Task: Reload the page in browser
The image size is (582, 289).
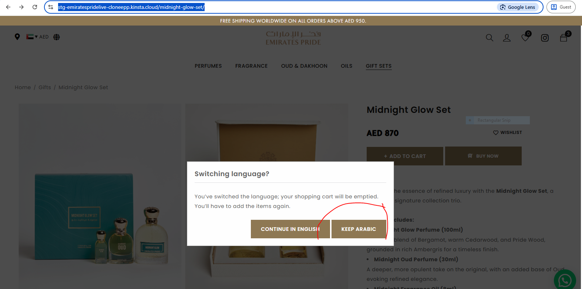Action: tap(35, 7)
